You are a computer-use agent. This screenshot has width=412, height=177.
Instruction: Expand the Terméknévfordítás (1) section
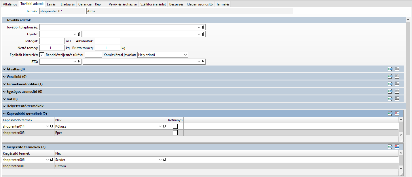(x=4, y=84)
